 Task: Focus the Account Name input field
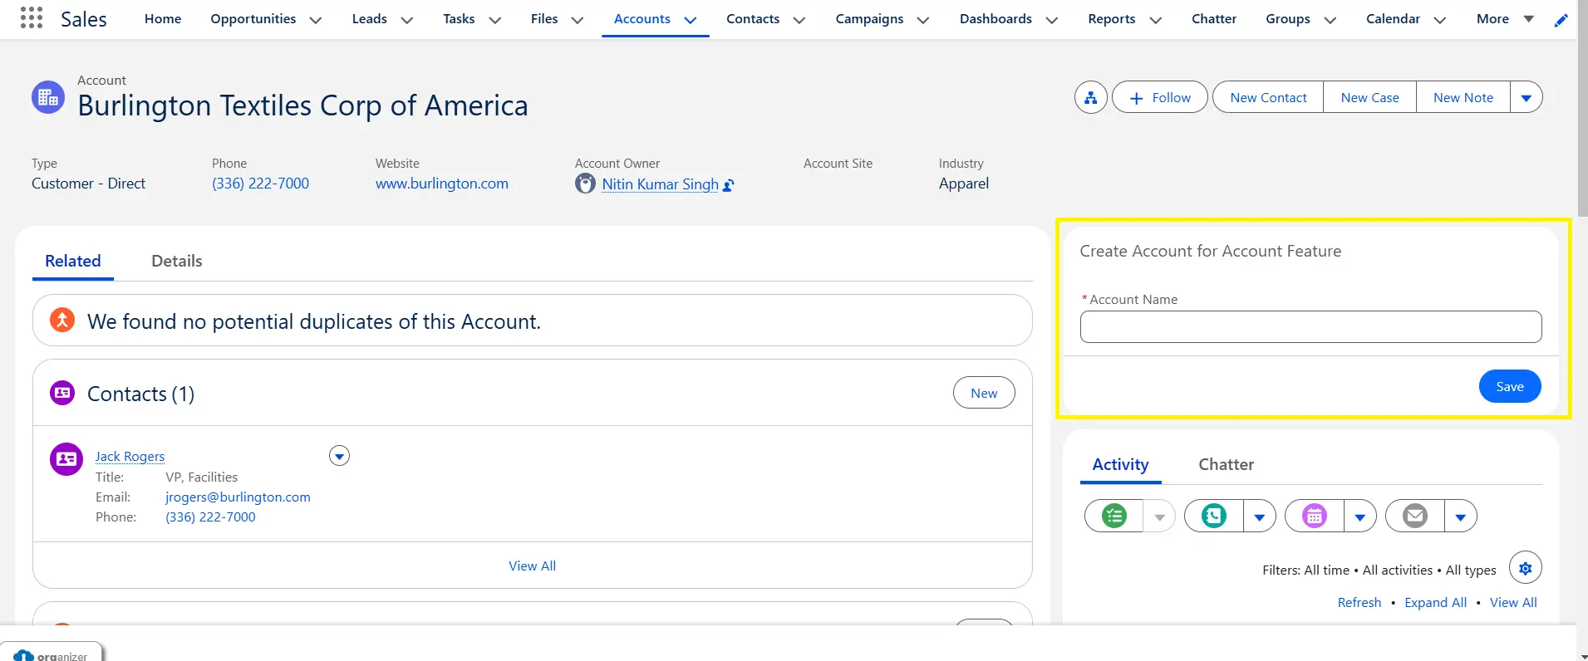(1310, 326)
